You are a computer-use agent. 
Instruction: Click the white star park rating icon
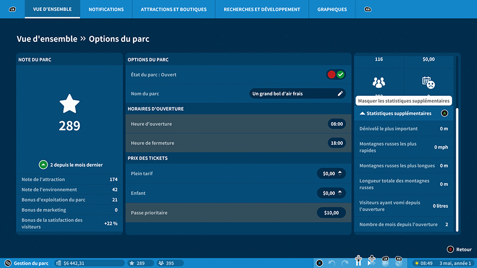[x=69, y=104]
